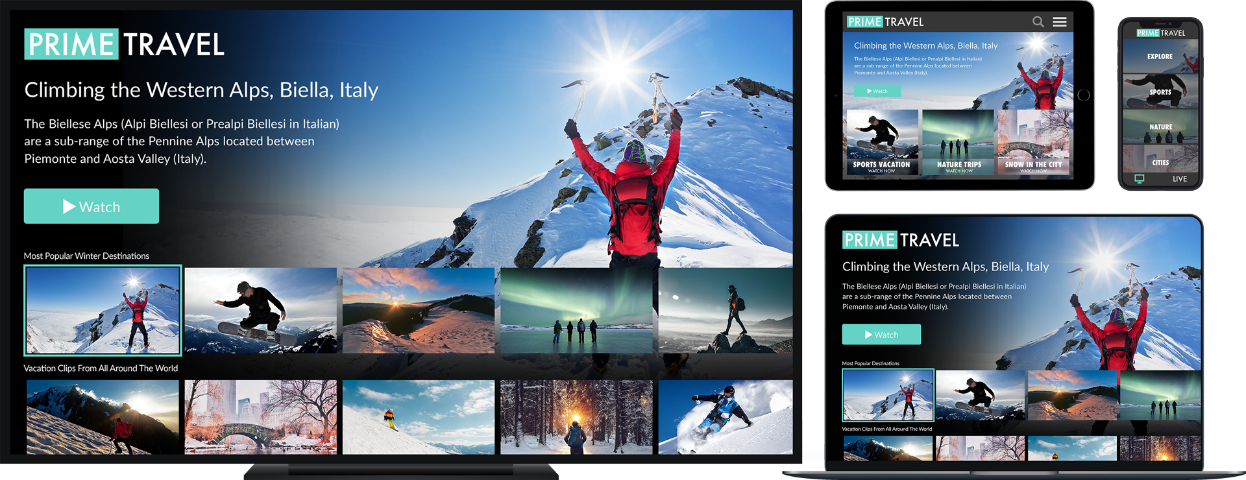The height and width of the screenshot is (480, 1246).
Task: Click the Prime Travel logo on the tablet
Action: (x=885, y=22)
